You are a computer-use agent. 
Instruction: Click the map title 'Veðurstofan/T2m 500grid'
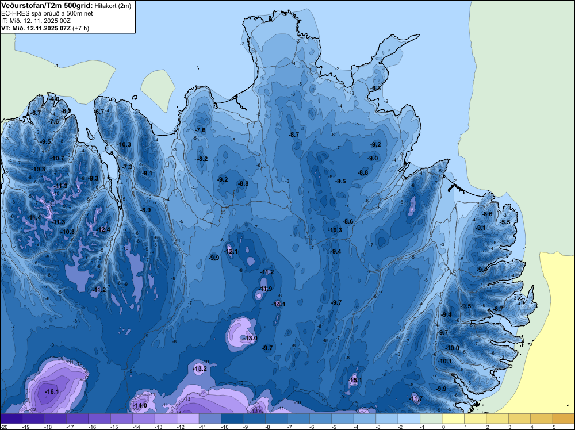tap(47, 6)
